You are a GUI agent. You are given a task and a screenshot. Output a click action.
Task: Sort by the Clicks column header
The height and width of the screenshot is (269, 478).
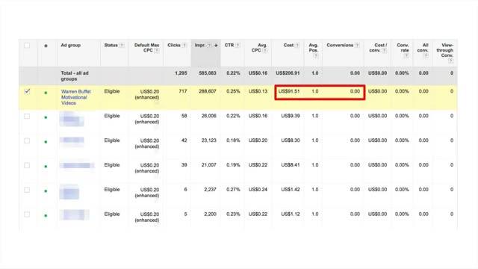(x=174, y=45)
